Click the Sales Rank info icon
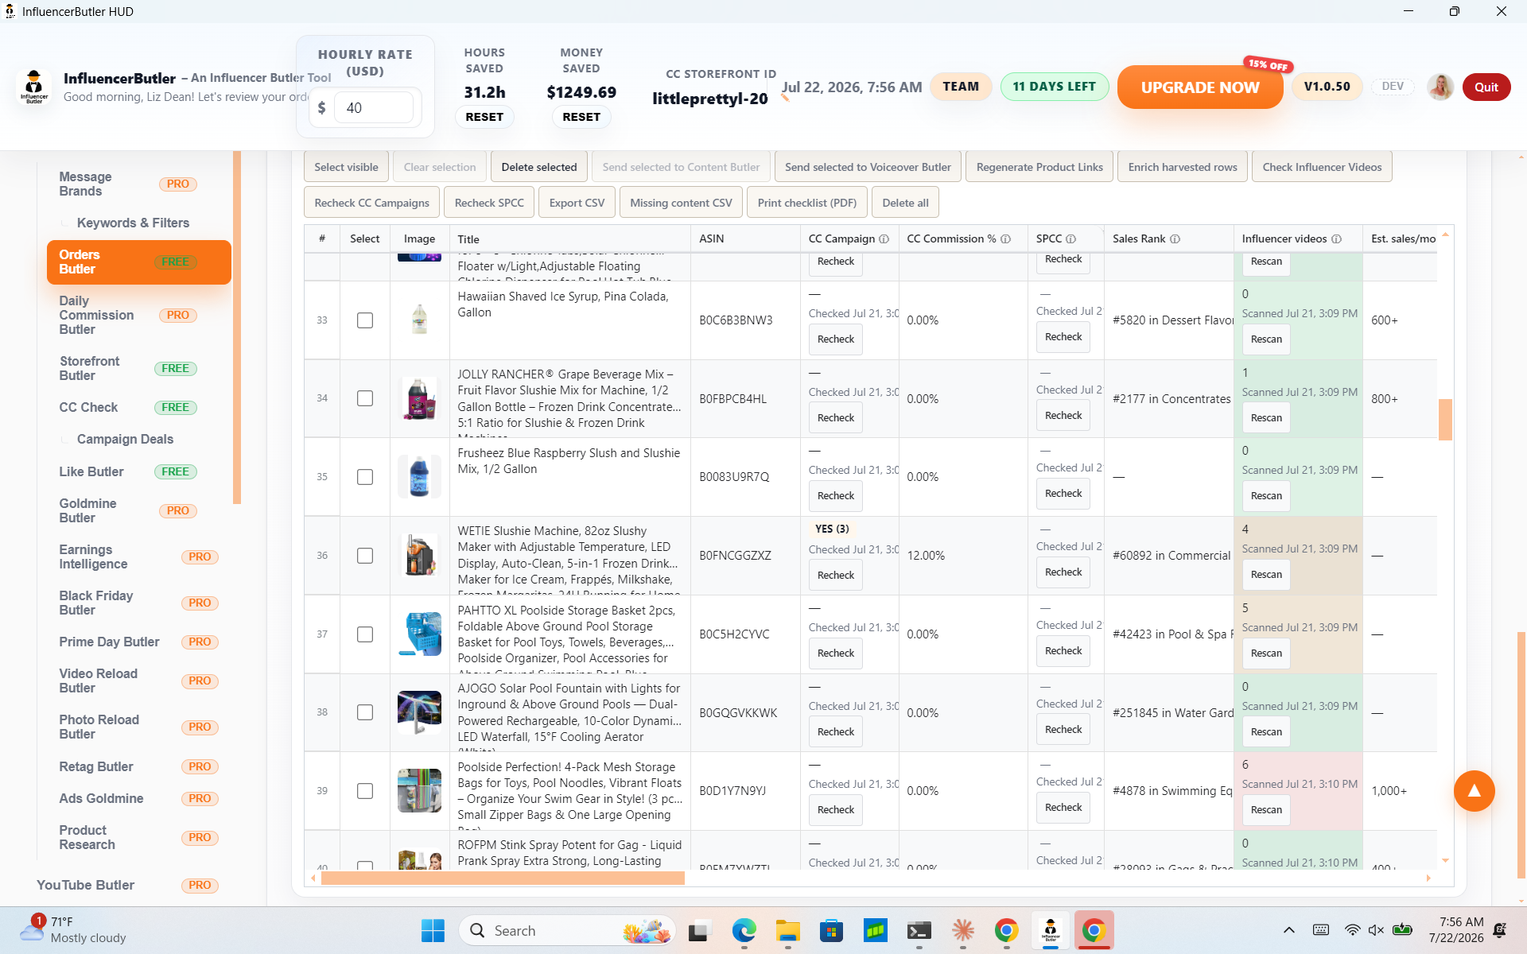The image size is (1527, 954). click(1175, 238)
